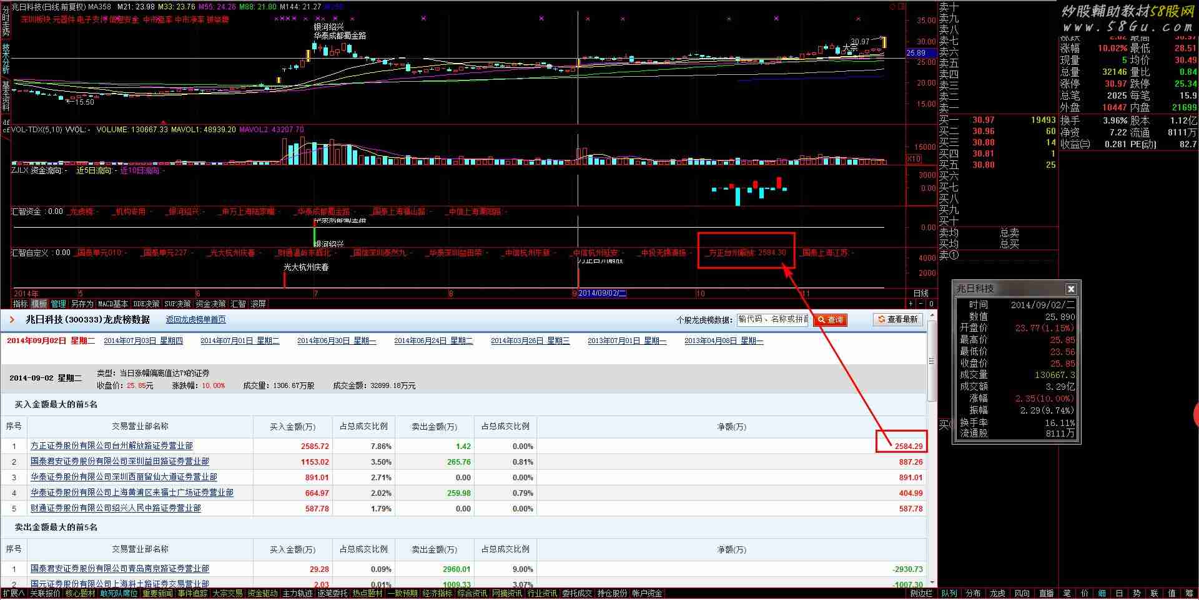
Task: Open the 重要新闻 bottom tab
Action: pyautogui.click(x=157, y=593)
